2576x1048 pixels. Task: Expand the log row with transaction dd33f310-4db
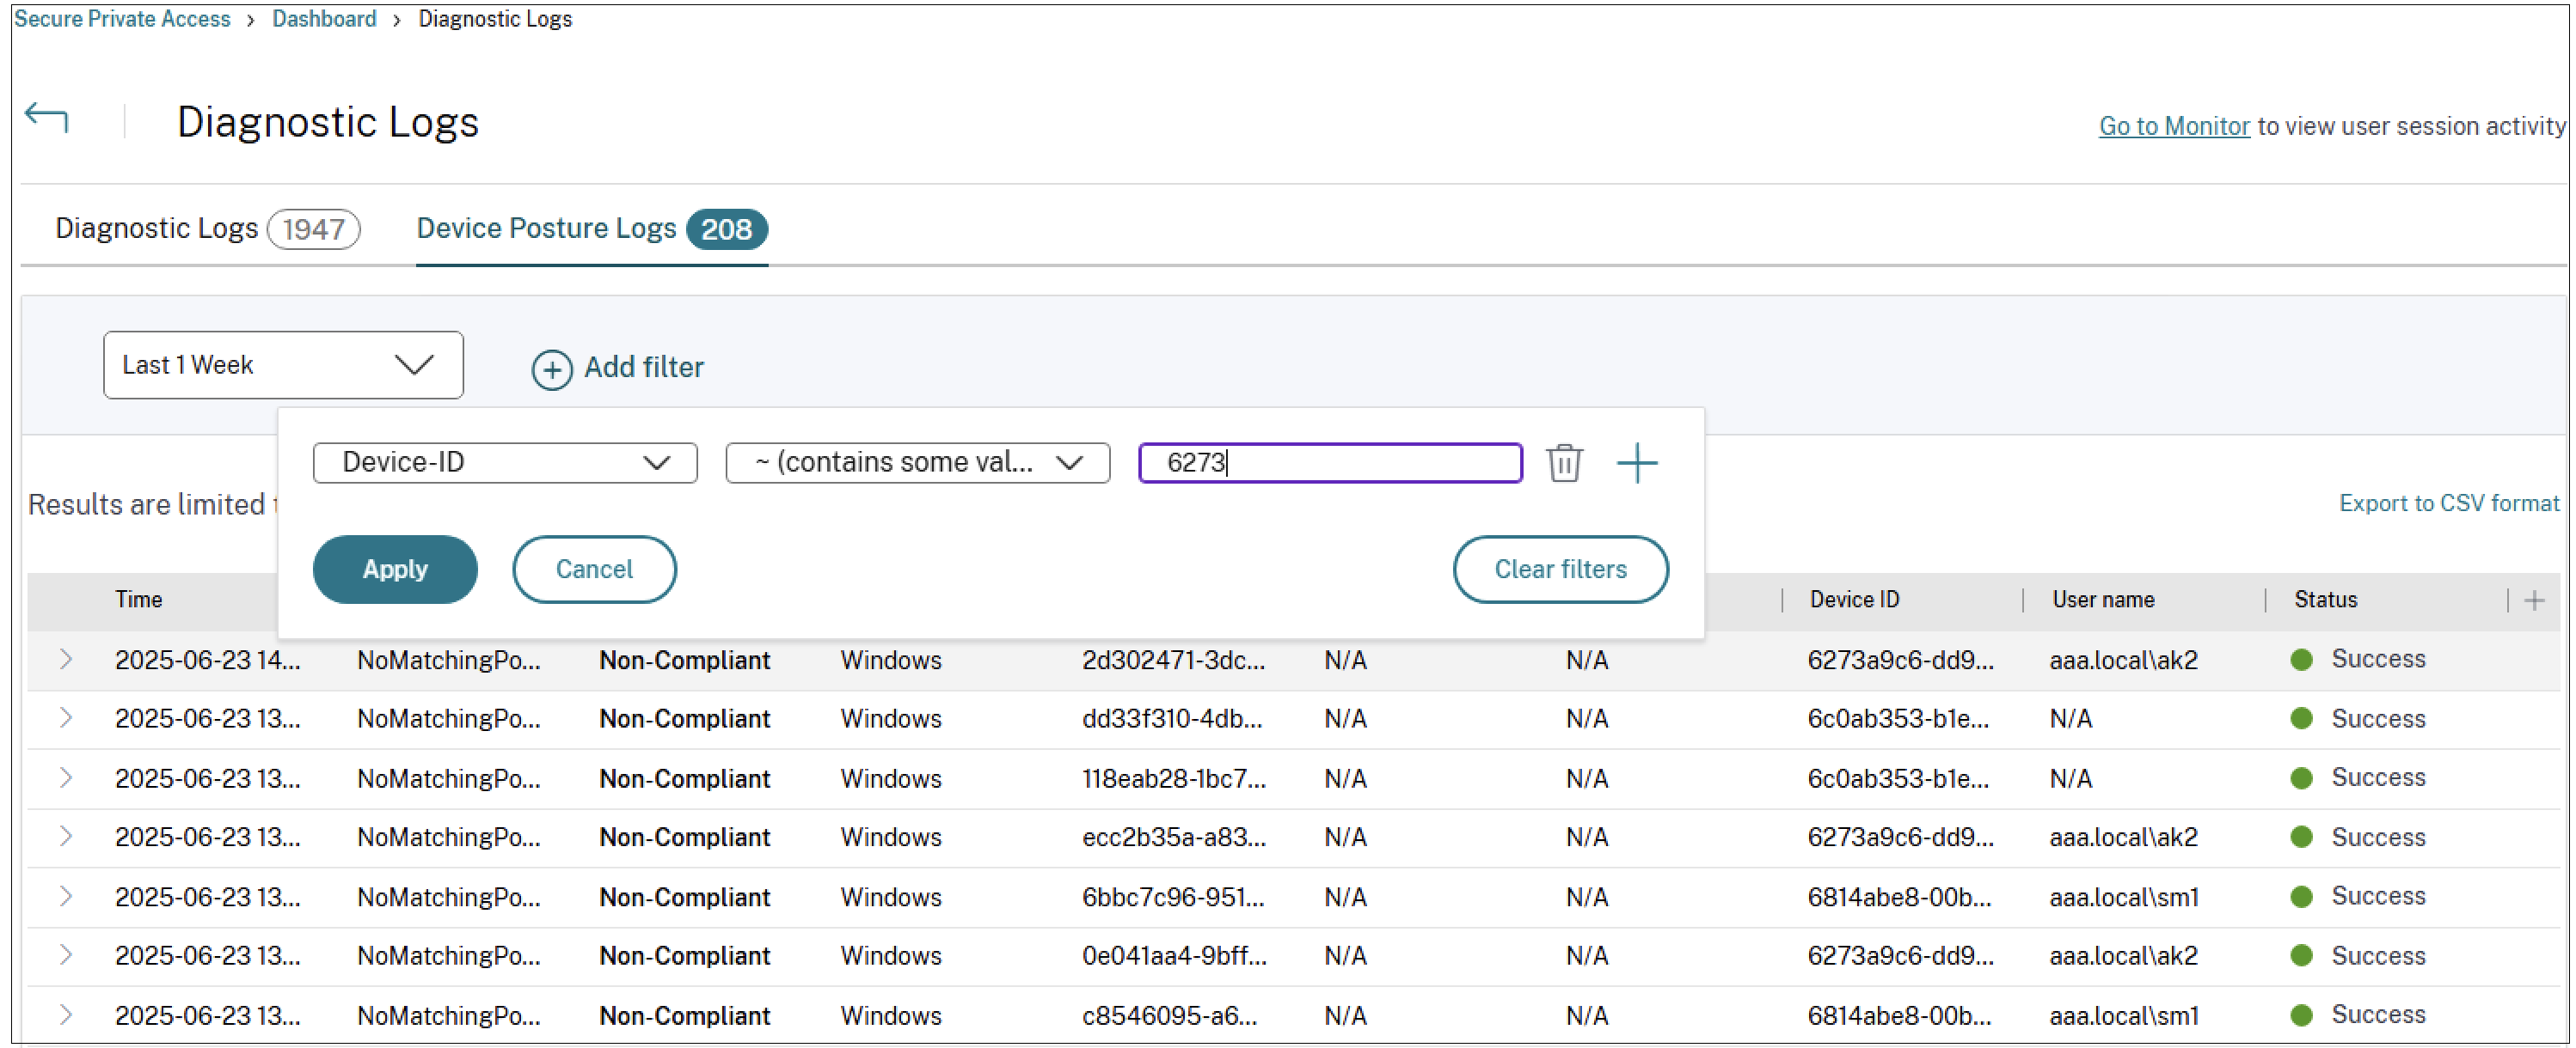pyautogui.click(x=66, y=718)
